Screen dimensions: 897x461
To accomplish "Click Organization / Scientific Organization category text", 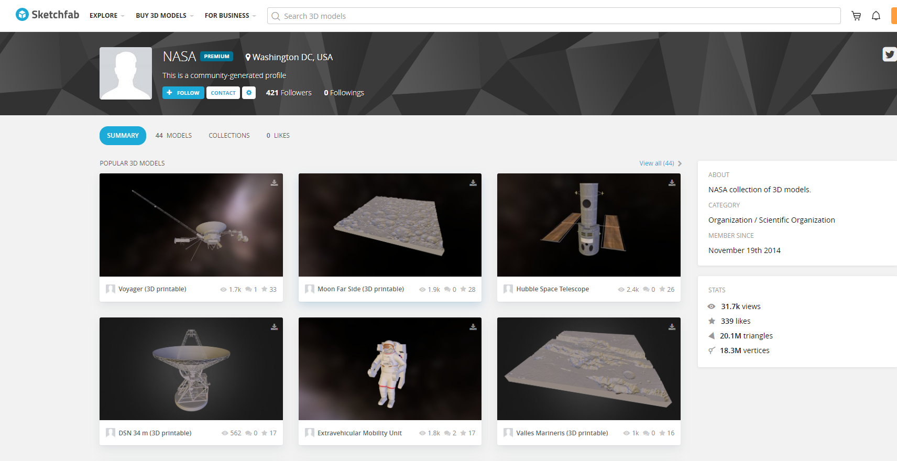I will pyautogui.click(x=772, y=220).
